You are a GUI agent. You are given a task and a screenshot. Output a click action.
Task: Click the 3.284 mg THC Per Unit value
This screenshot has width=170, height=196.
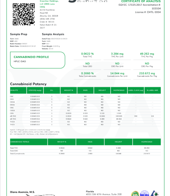117,54
